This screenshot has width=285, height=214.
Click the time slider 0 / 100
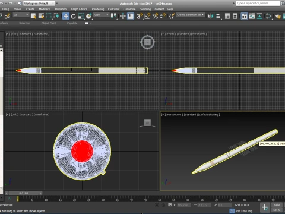[x=24, y=193]
